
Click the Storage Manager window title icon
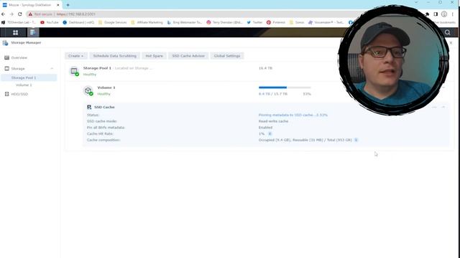pos(5,43)
